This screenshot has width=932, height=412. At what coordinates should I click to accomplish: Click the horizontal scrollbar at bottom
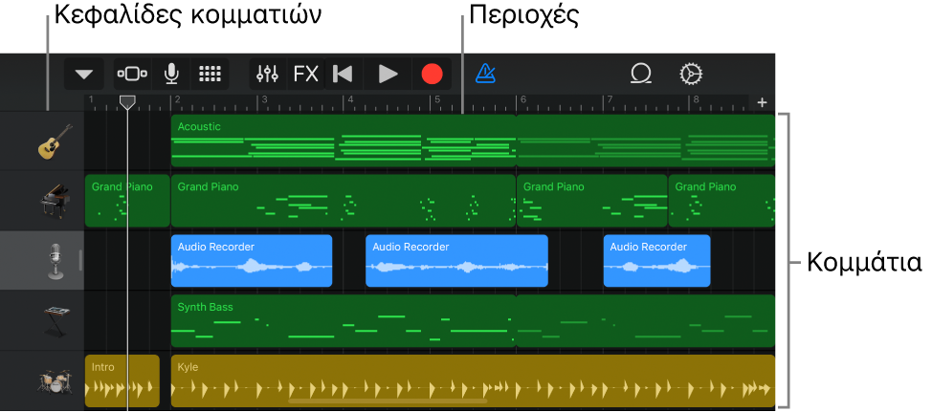(388, 401)
